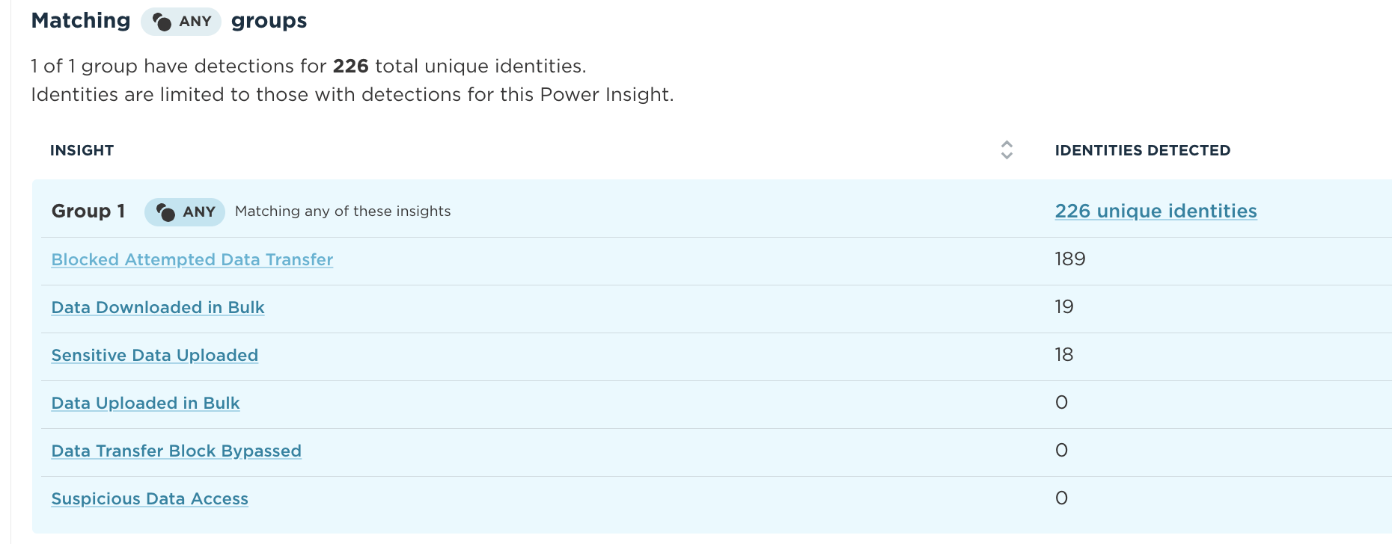
Task: Click circles icon in Group 1 badge
Action: (165, 212)
